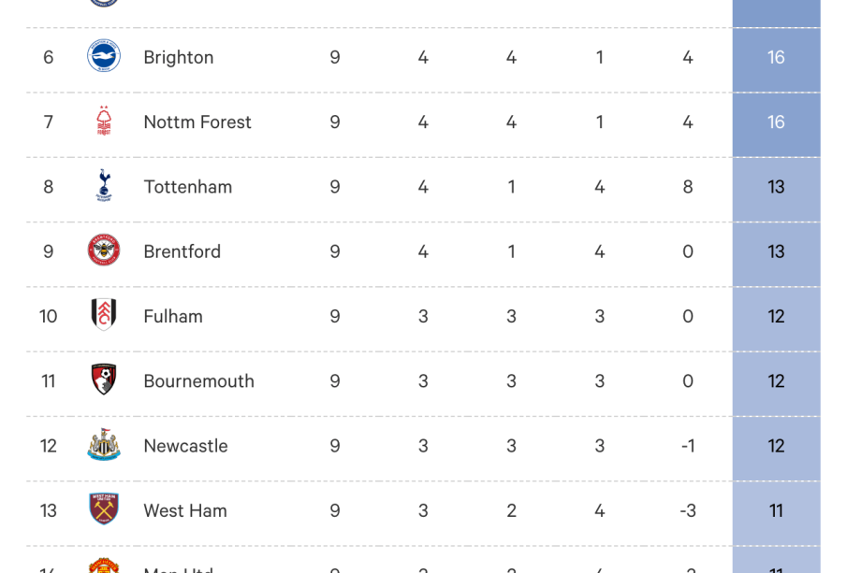Click the Brentford club crest

pos(104,251)
